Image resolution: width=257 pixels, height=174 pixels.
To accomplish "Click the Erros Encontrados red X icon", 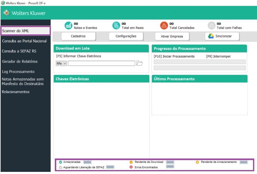I will tap(131, 167).
